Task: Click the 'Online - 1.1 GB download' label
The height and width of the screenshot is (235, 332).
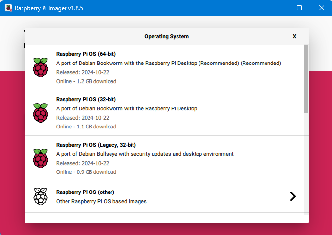Action: pos(86,127)
